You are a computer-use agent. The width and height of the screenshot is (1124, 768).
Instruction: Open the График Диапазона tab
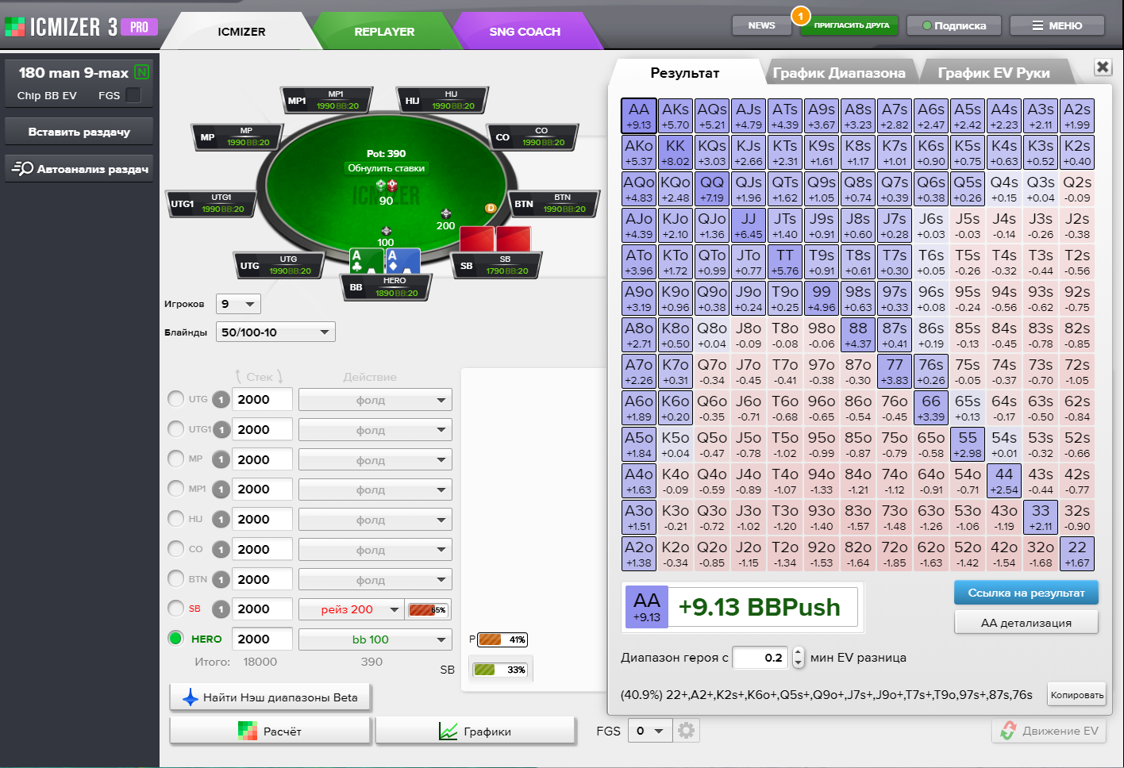tap(839, 73)
